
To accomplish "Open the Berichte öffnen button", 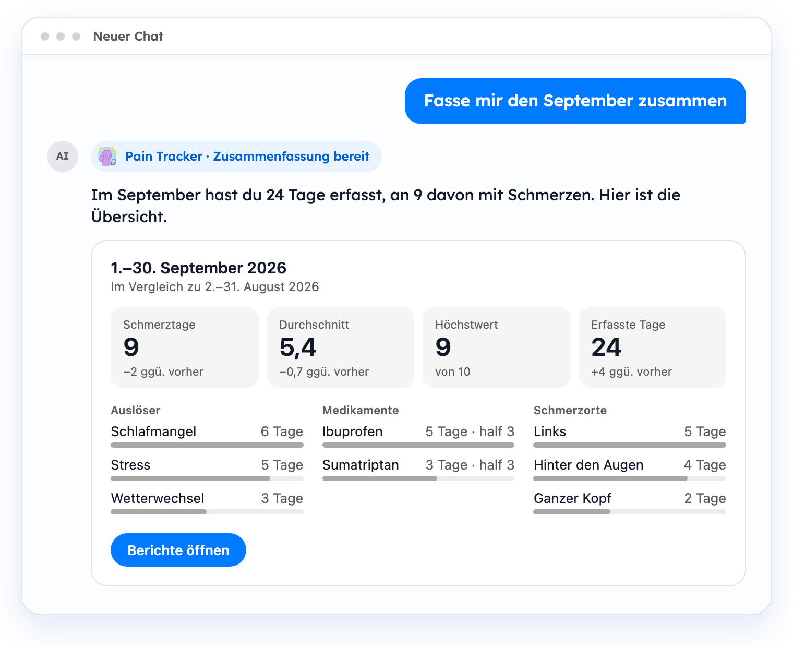I will 178,550.
